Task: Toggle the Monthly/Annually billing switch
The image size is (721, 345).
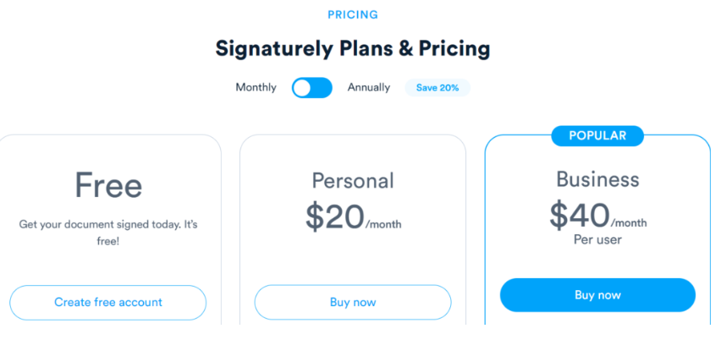Action: click(312, 88)
